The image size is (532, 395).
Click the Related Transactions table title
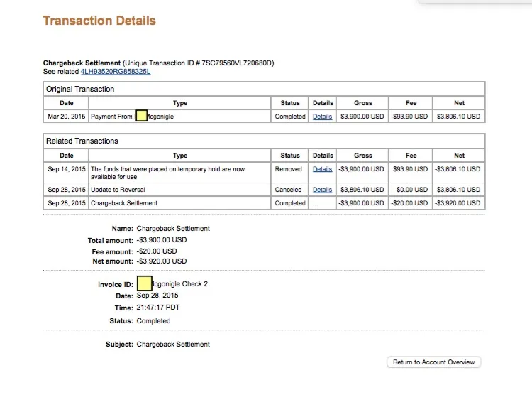tap(82, 141)
